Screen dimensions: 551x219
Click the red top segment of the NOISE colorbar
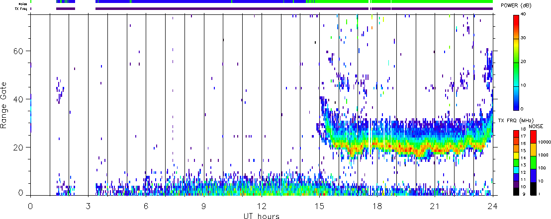tap(533, 136)
